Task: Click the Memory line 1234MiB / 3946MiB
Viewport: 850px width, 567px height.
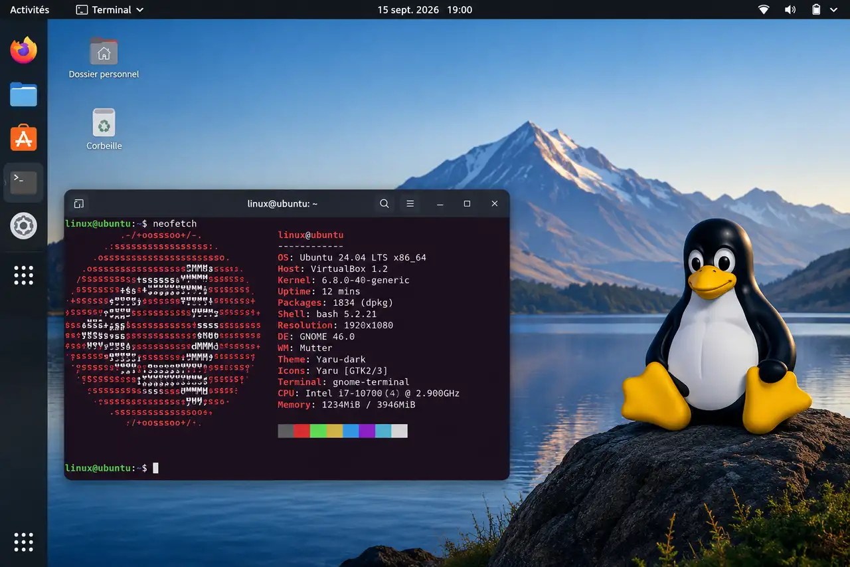Action: click(347, 404)
